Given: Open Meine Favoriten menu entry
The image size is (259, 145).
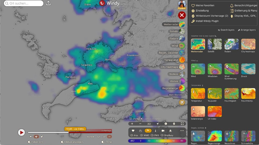Looking at the screenshot, I should click(205, 5).
